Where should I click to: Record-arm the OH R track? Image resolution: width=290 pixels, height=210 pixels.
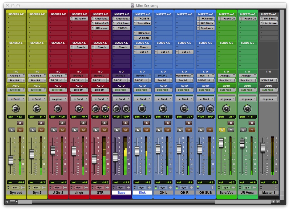189,123
